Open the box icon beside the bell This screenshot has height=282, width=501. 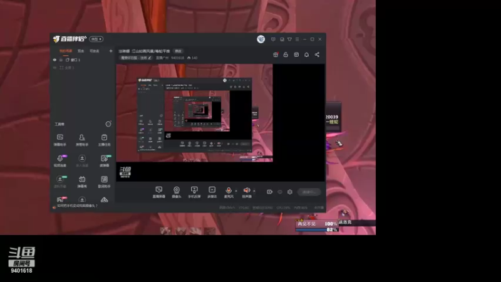pyautogui.click(x=296, y=55)
